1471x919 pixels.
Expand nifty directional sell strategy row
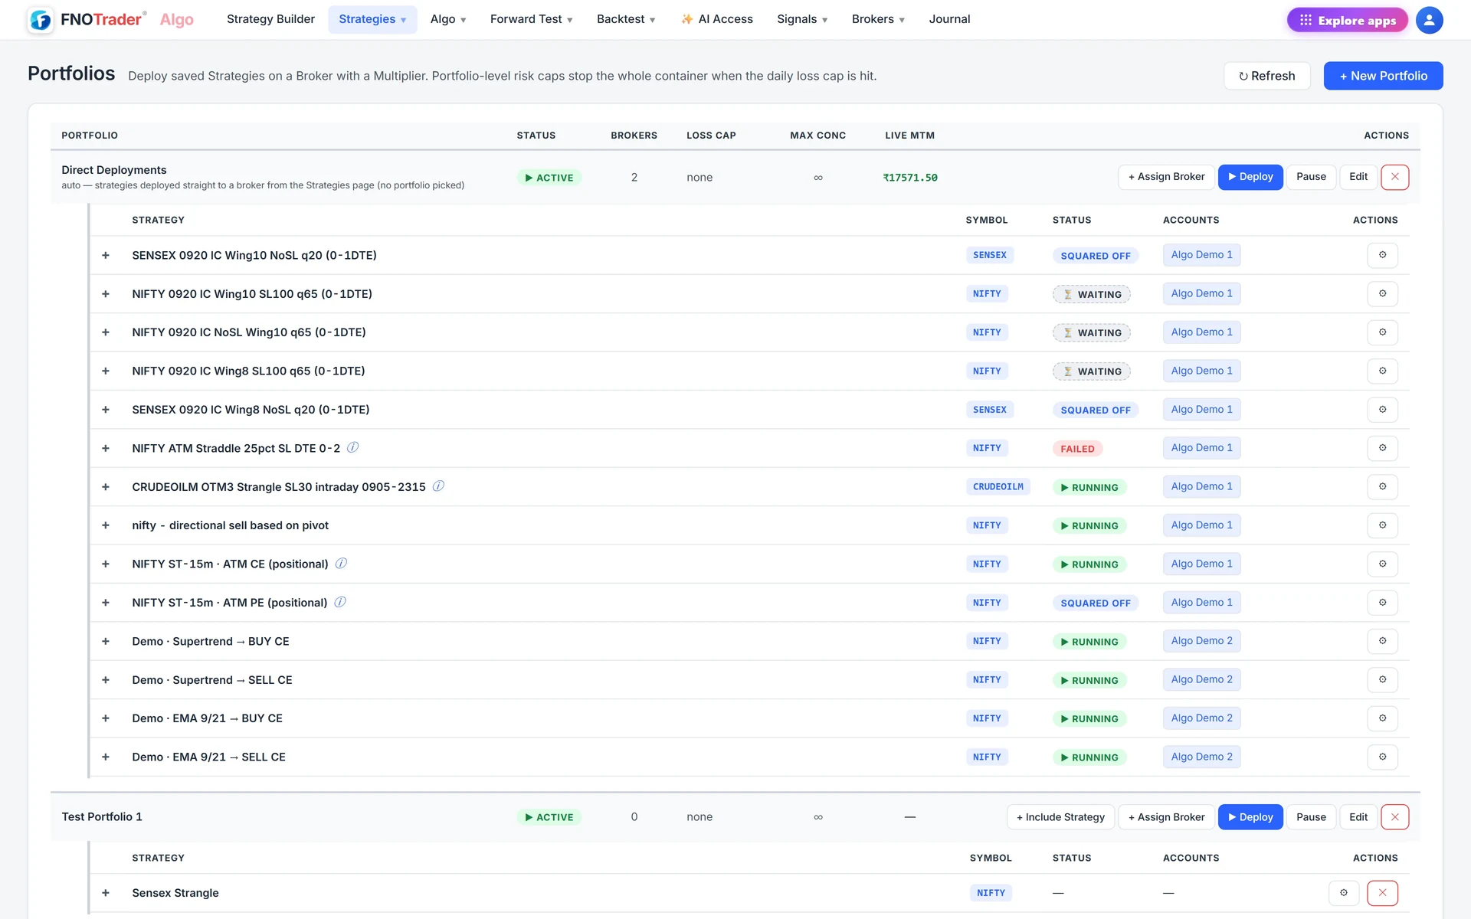(x=106, y=525)
